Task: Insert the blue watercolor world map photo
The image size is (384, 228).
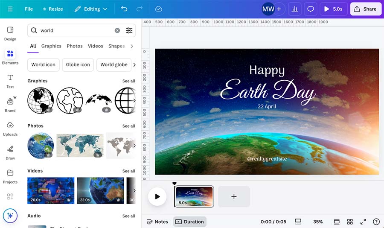Action: tap(80, 145)
